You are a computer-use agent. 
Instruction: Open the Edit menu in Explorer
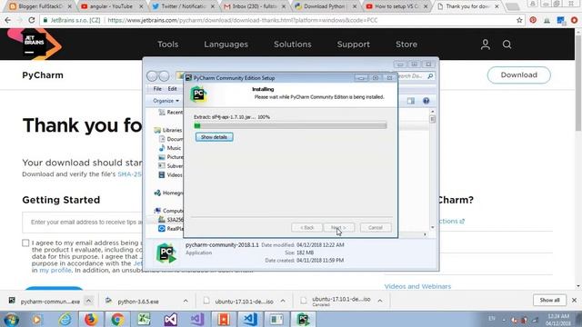point(172,89)
